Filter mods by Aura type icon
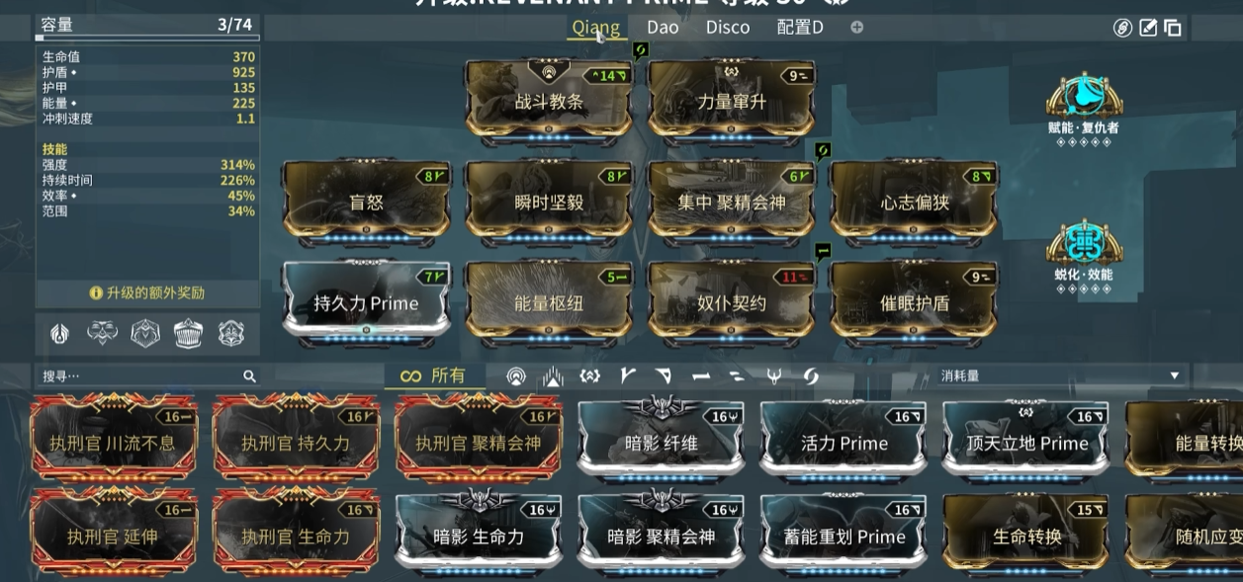This screenshot has width=1243, height=582. [516, 376]
